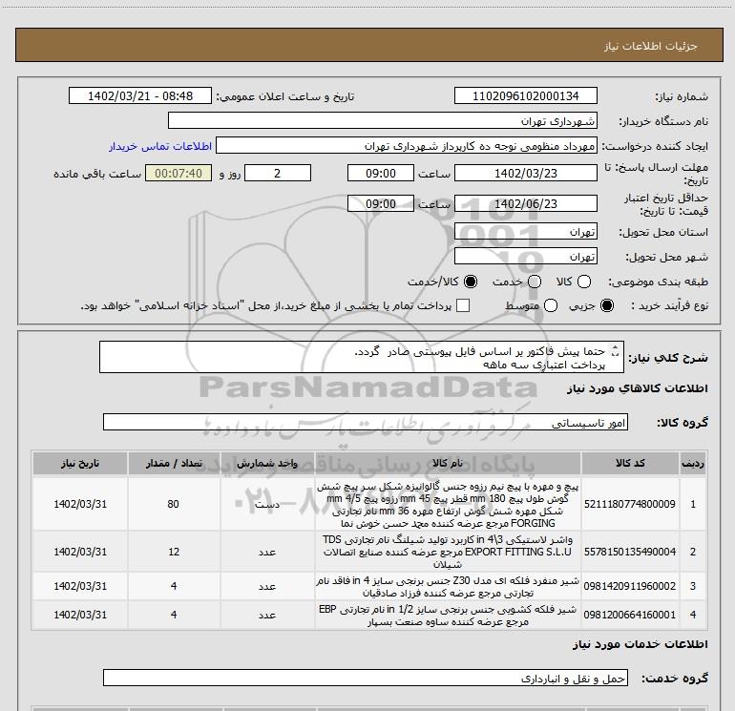
Task: Click response deadline date 1402/03/23
Action: point(525,173)
